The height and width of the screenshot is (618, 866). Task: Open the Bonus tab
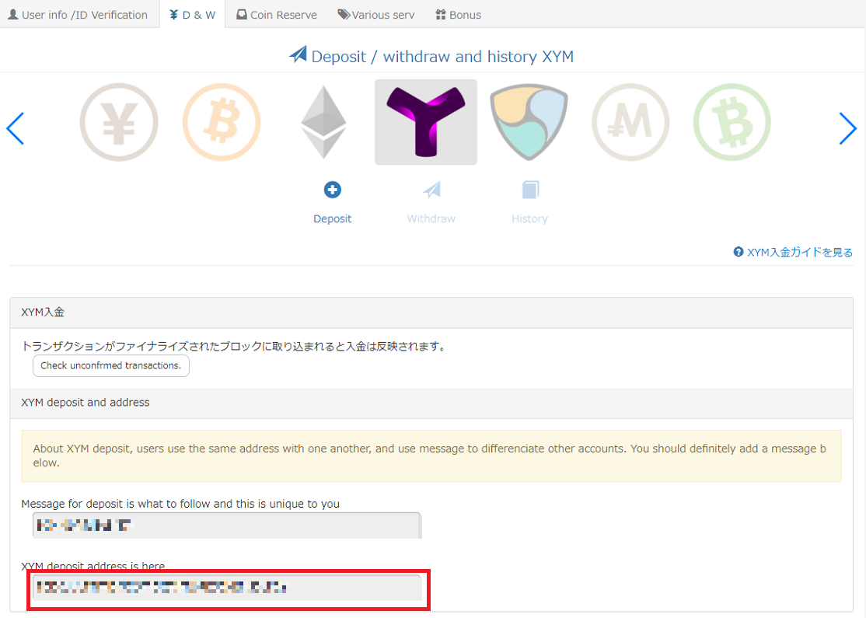coord(459,14)
